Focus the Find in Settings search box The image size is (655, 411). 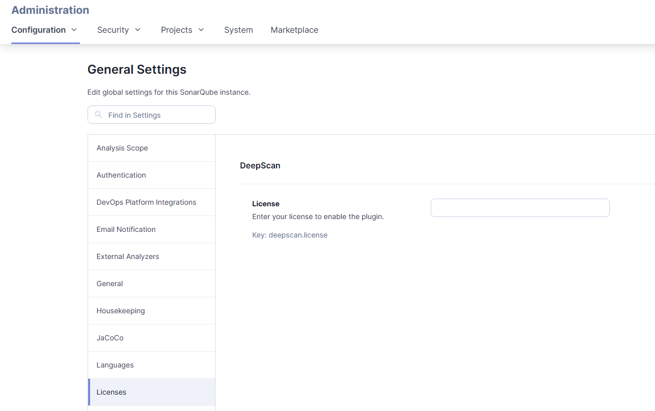(152, 115)
